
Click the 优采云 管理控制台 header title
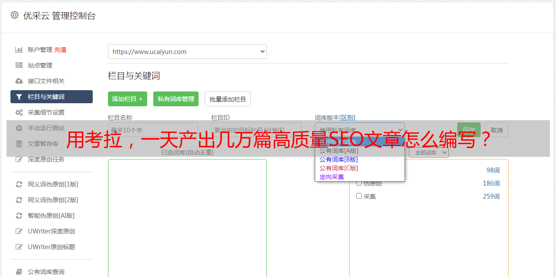coord(59,16)
